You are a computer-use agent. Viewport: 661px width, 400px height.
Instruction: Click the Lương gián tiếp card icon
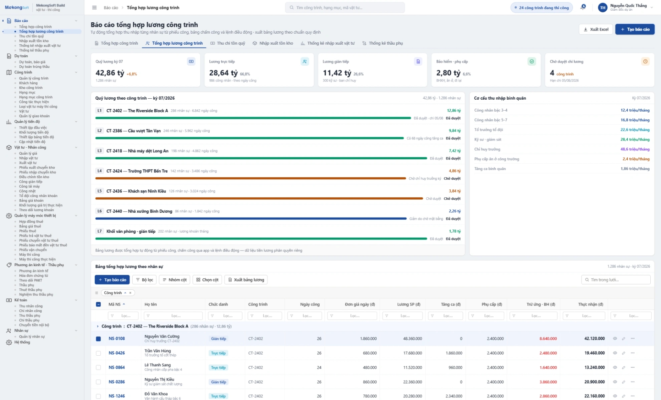pyautogui.click(x=418, y=62)
